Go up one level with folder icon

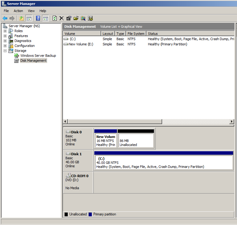pyautogui.click(x=22, y=18)
